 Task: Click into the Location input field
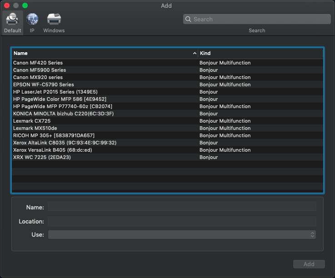coord(182,221)
